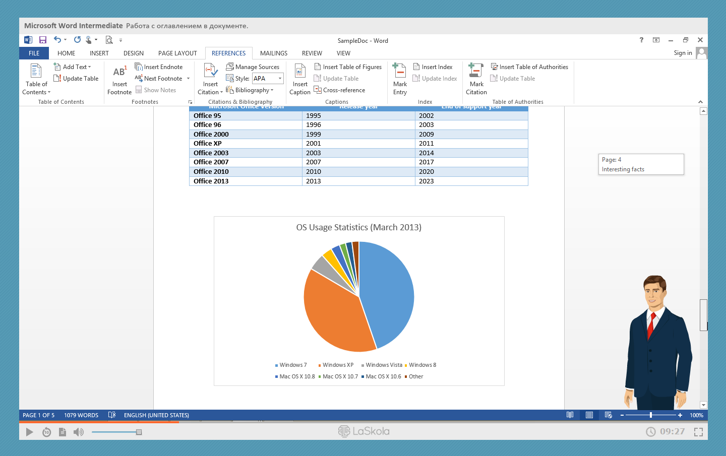Toggle the video player volume icon
This screenshot has width=726, height=456.
(79, 432)
